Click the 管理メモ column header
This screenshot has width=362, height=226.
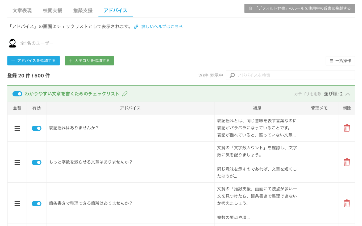(x=319, y=108)
